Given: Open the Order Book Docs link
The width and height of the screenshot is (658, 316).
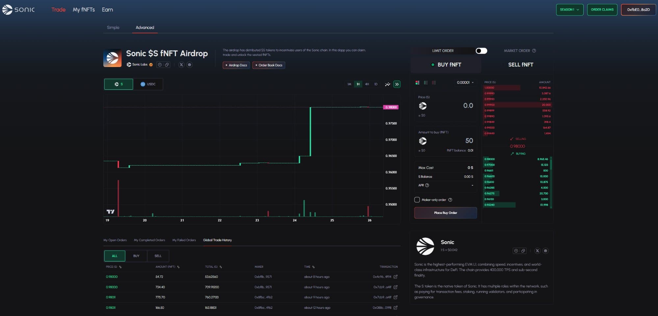Looking at the screenshot, I should tap(268, 65).
